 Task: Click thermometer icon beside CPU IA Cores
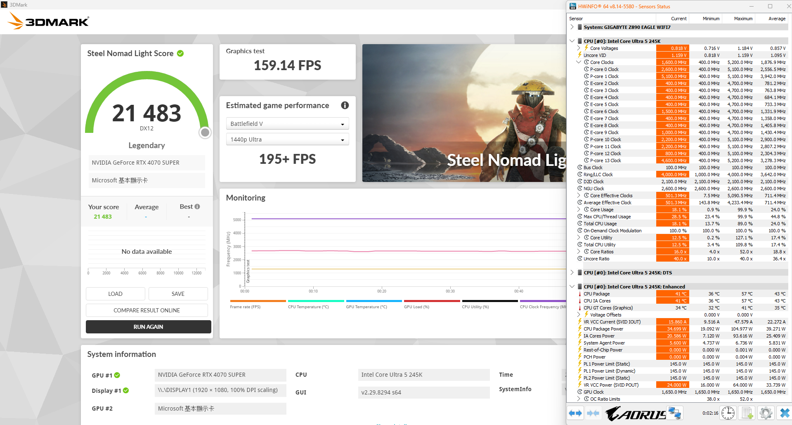click(579, 301)
